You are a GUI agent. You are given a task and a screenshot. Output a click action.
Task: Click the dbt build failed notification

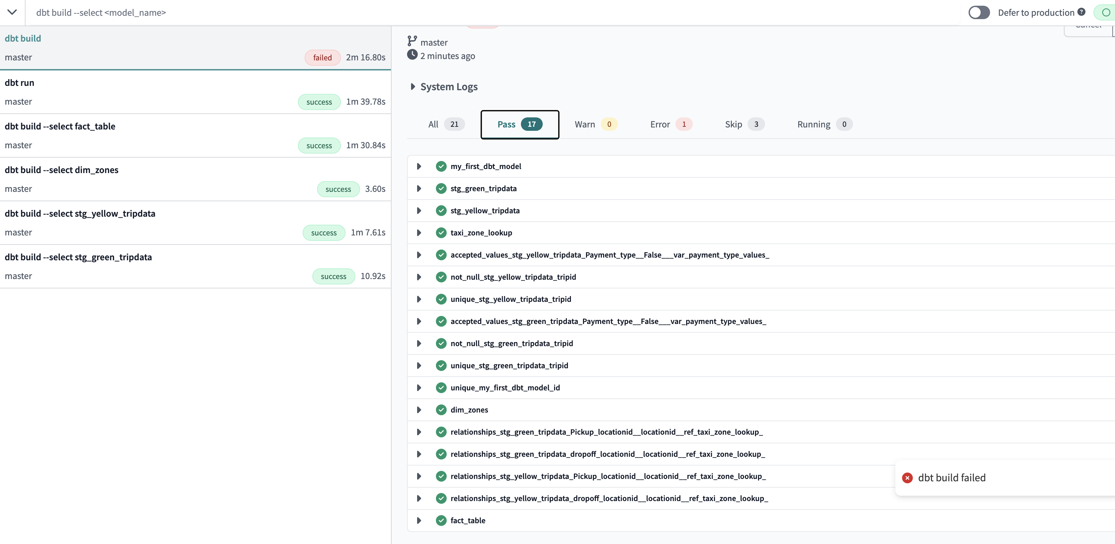(1005, 478)
